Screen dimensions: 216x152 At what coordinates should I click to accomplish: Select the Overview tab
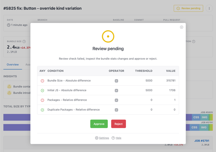click(13, 65)
